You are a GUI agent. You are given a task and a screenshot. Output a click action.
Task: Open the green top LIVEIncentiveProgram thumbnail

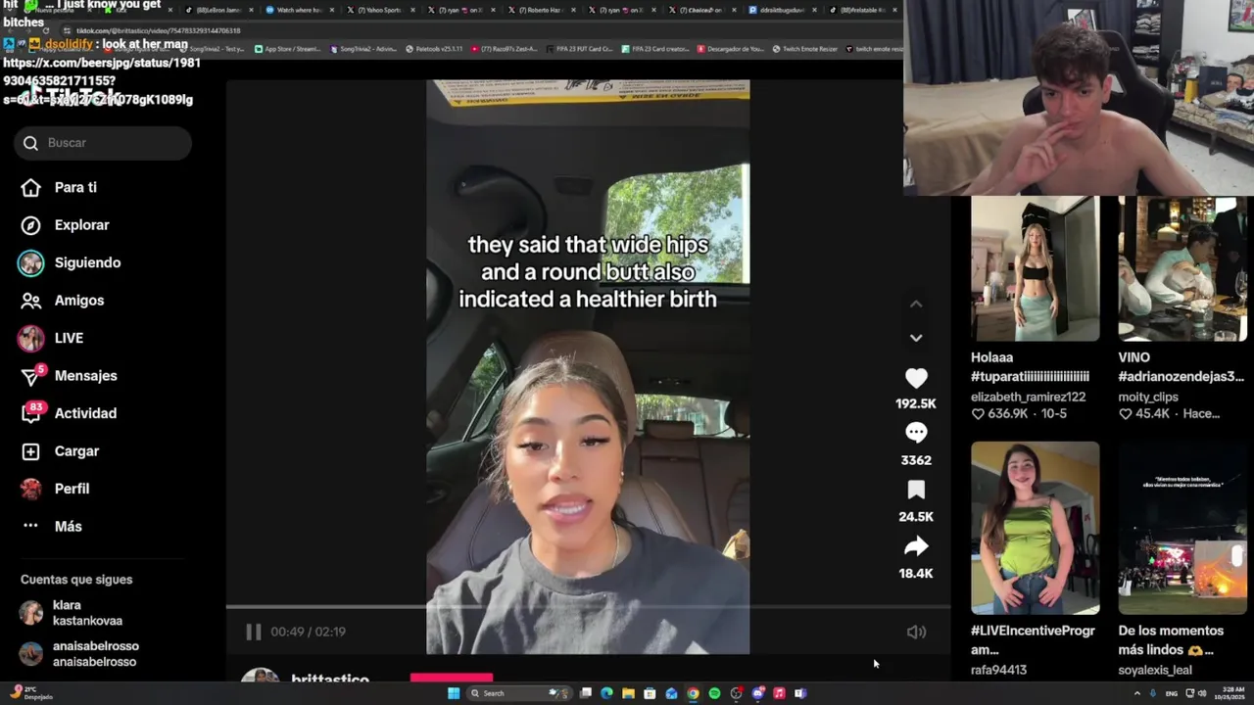click(1036, 528)
